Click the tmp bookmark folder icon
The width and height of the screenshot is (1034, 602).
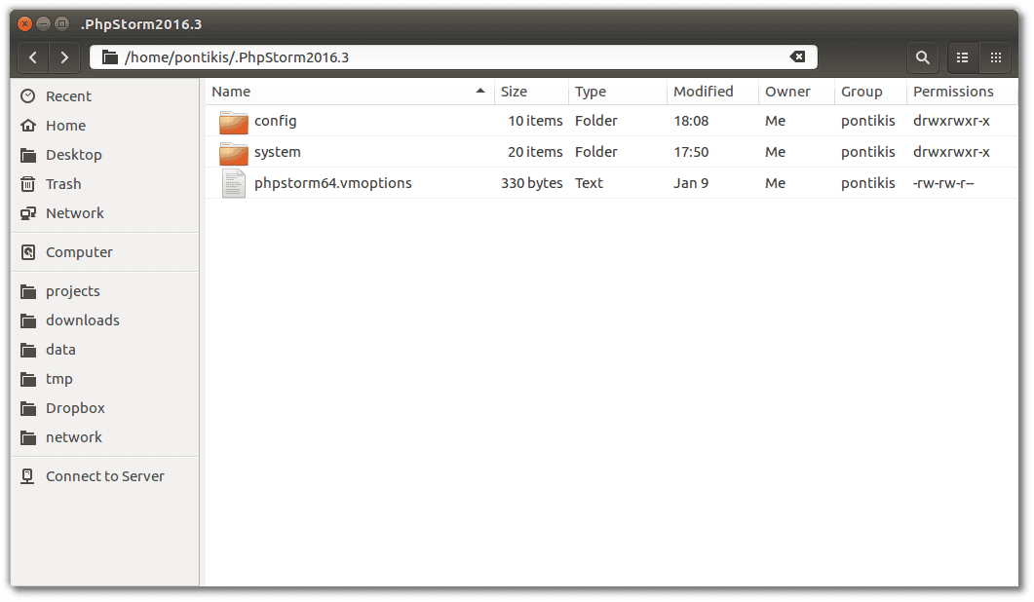(27, 379)
